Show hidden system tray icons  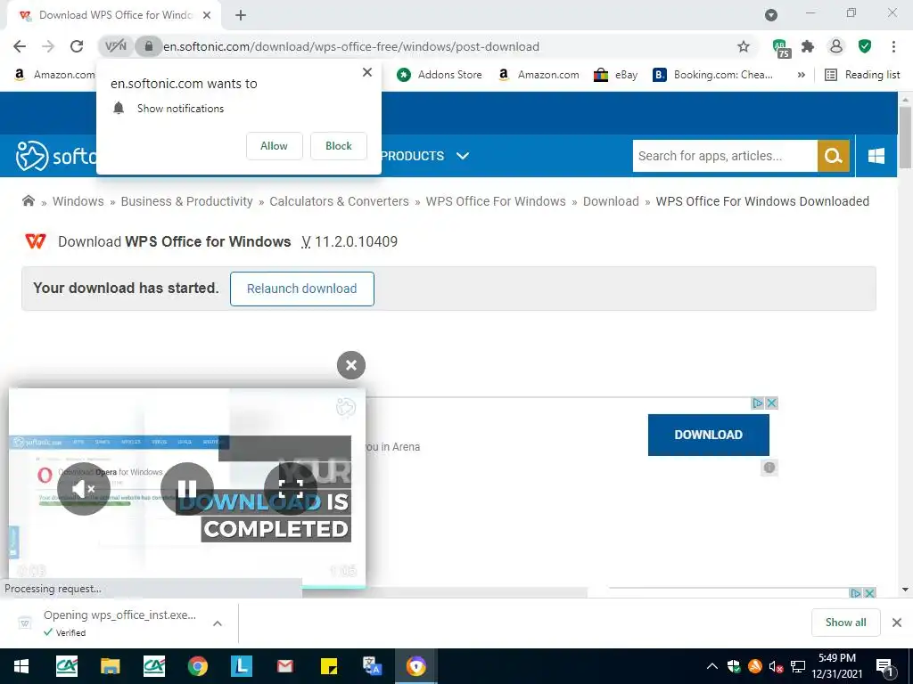point(711,666)
